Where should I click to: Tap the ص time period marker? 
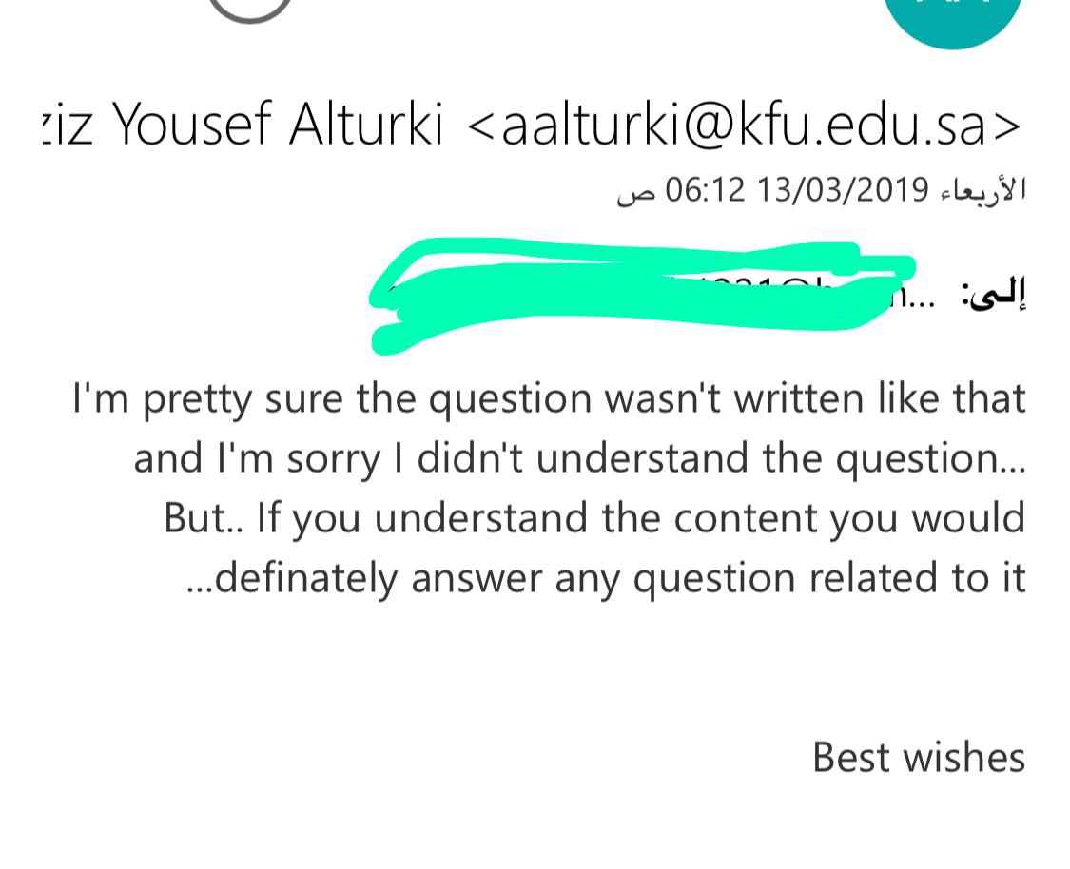click(635, 193)
